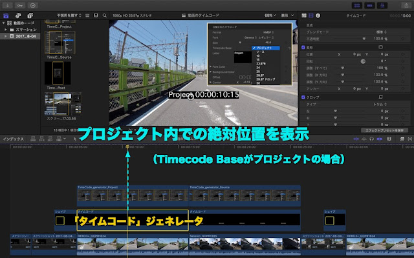The width and height of the screenshot is (414, 258).
Task: Select the TimeC...Source browser thumbnail
Action: [x=60, y=43]
